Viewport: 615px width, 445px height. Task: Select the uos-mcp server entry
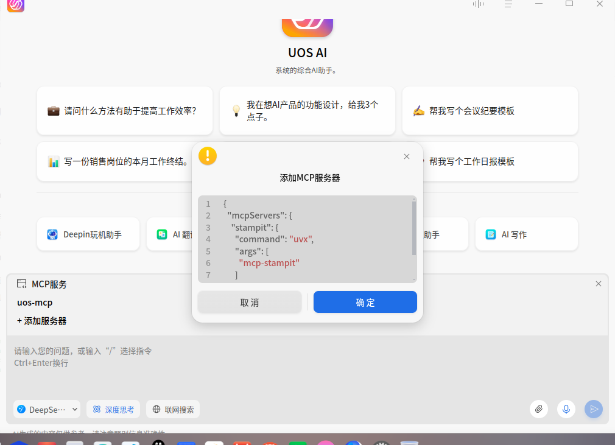35,303
